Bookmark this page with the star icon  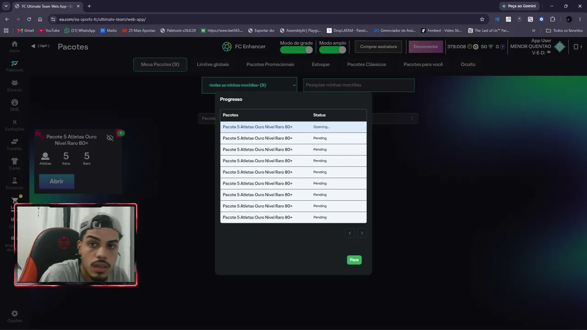(x=482, y=19)
